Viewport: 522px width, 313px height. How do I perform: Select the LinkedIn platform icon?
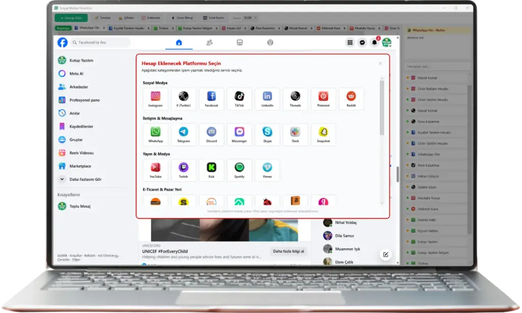pos(267,99)
